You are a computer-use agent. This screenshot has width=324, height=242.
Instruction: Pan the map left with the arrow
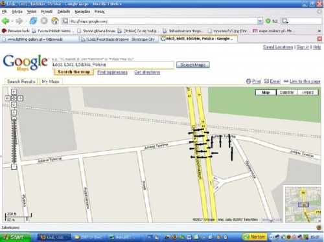(8, 98)
